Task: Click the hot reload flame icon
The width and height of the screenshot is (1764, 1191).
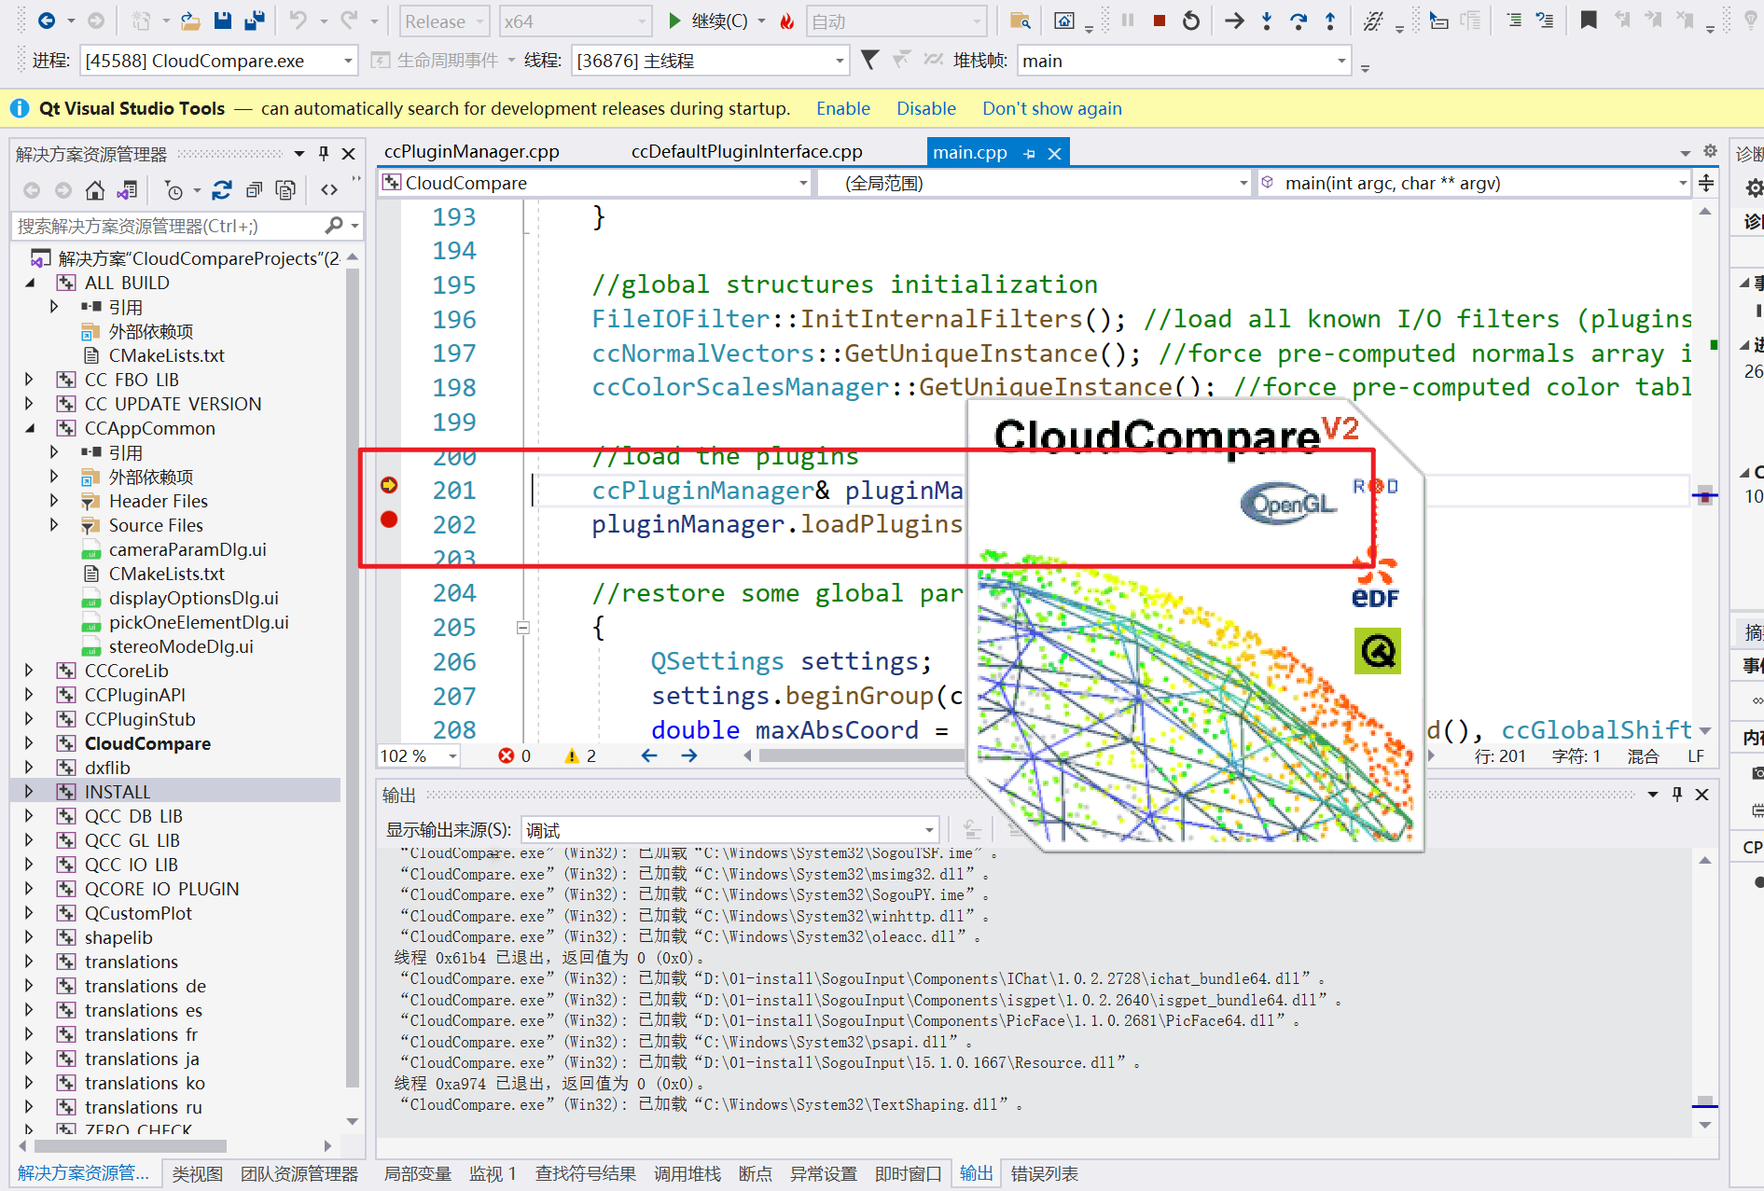Action: [x=786, y=21]
